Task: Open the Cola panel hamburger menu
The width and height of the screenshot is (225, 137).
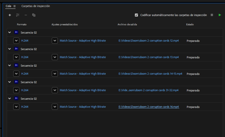Action: [x=15, y=6]
